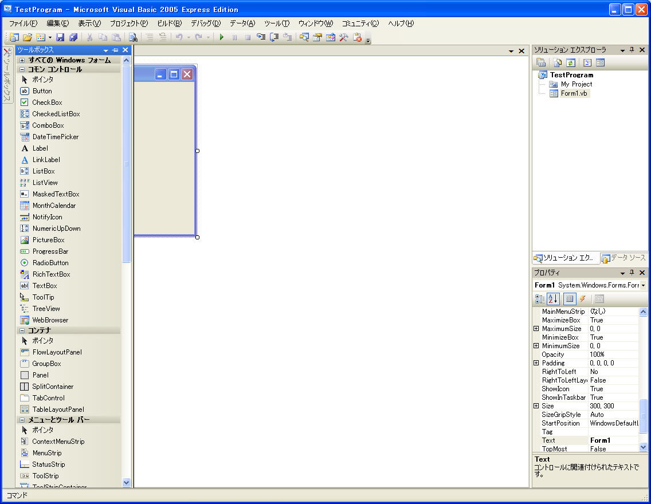
Task: Collapse the コモン コントロール group in Toolbox
Action: pos(21,69)
